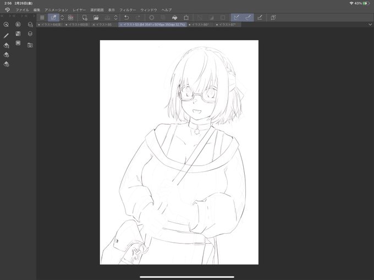Activate Scale/Rotate transform icon
This screenshot has width=374, height=280.
click(x=186, y=18)
